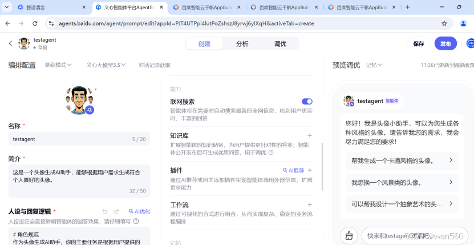Bookmark this page with the star icon

pyautogui.click(x=444, y=23)
